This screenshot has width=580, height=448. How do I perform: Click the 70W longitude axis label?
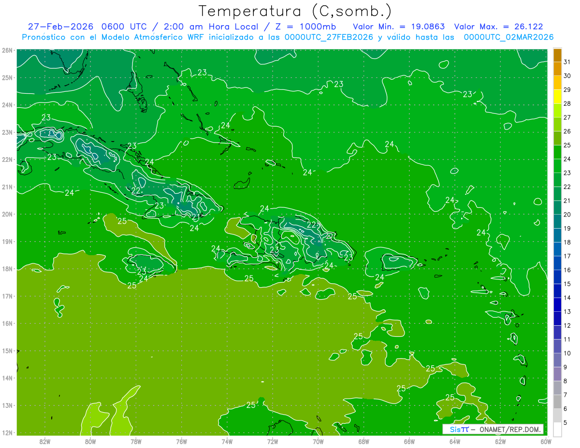click(318, 441)
